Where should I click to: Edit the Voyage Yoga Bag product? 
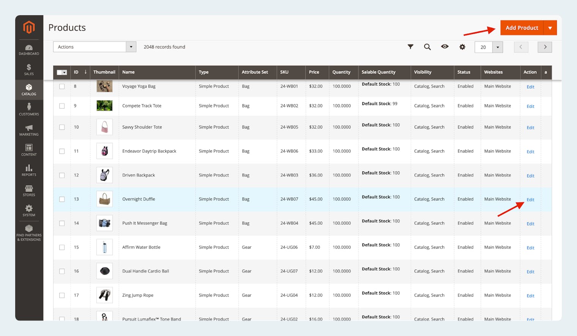530,87
